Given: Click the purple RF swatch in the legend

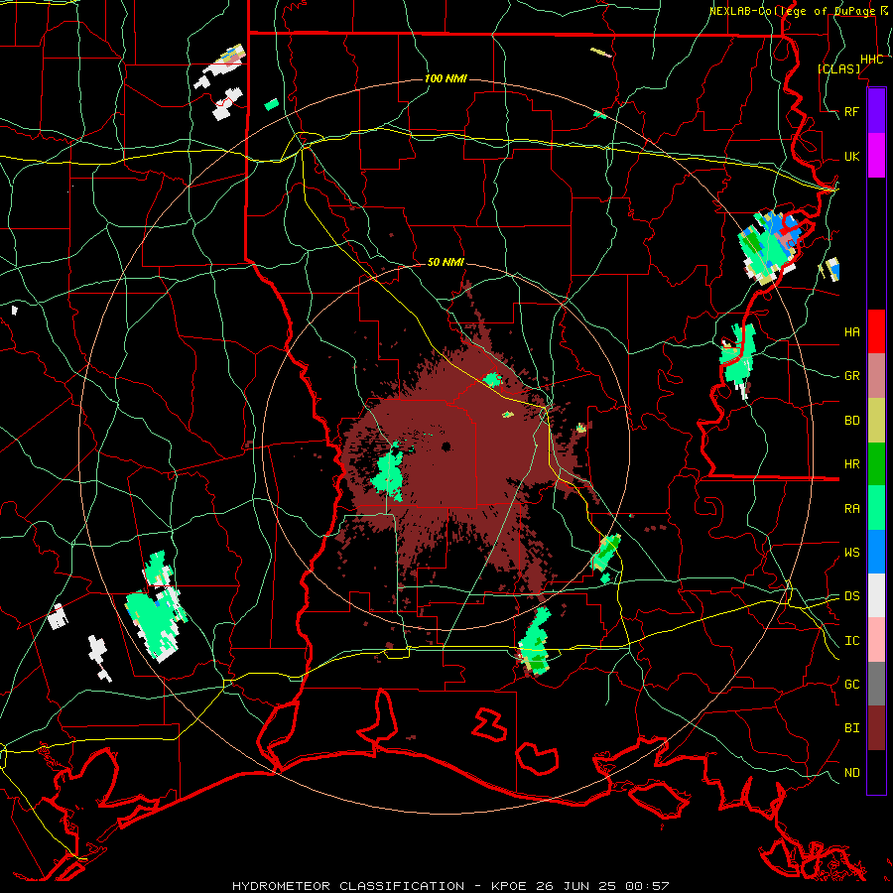Looking at the screenshot, I should pyautogui.click(x=876, y=111).
